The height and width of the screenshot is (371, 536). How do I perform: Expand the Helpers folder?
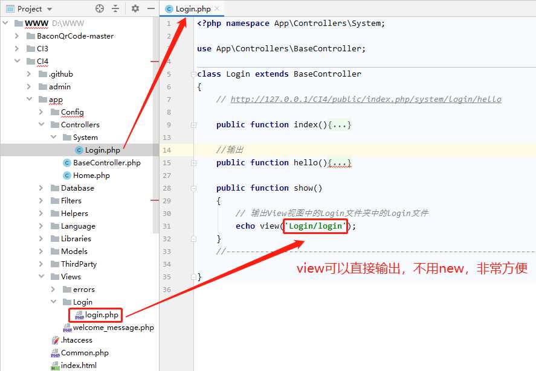41,213
